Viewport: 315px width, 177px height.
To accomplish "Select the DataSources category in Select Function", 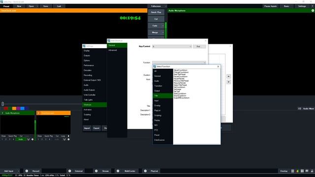I will click(163, 140).
